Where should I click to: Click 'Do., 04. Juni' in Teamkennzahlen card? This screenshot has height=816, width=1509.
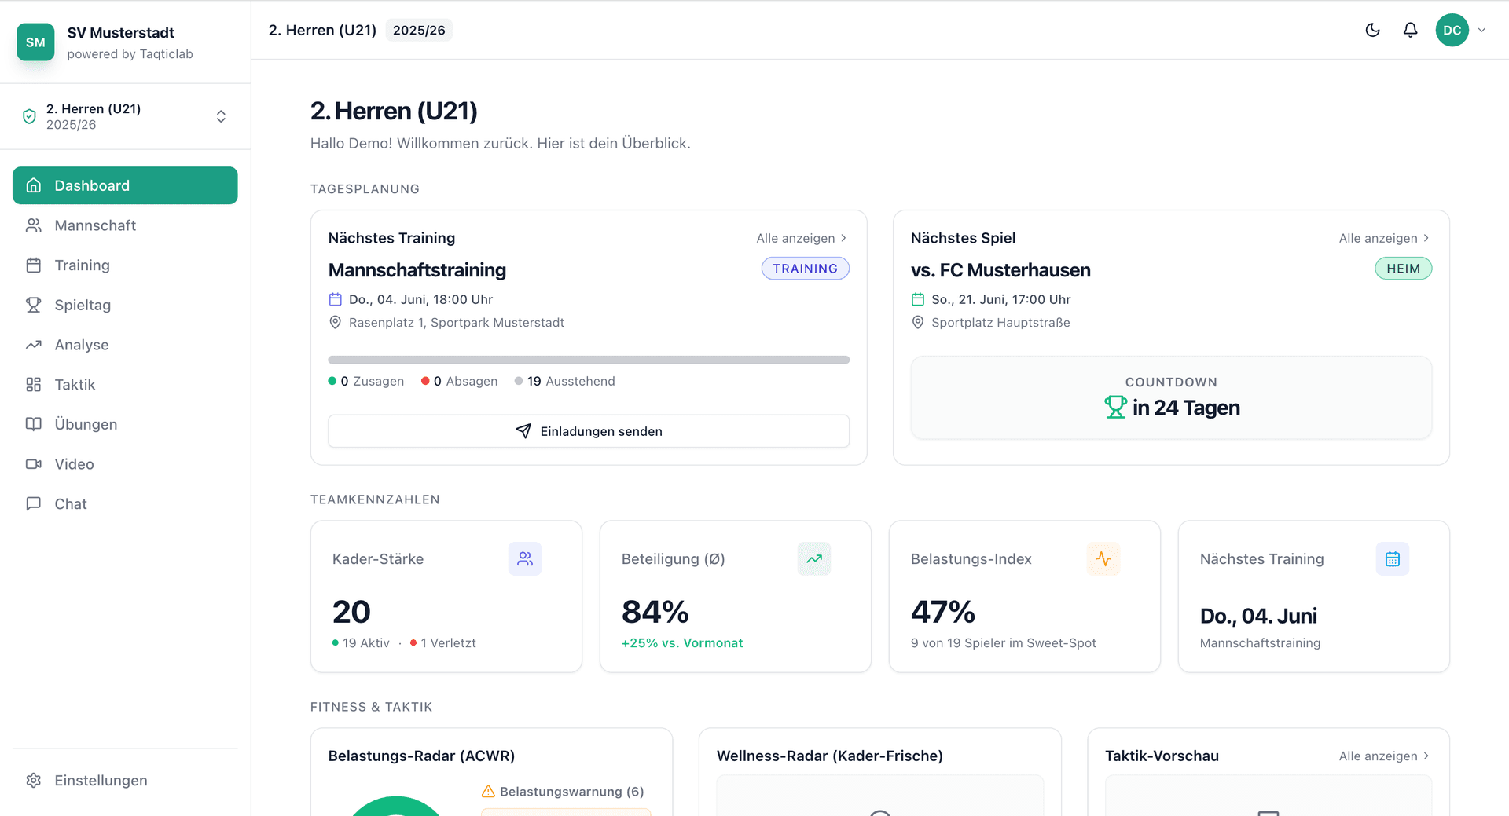1258,616
